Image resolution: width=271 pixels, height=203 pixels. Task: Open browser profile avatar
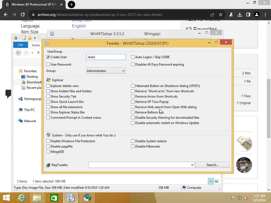[x=257, y=15]
